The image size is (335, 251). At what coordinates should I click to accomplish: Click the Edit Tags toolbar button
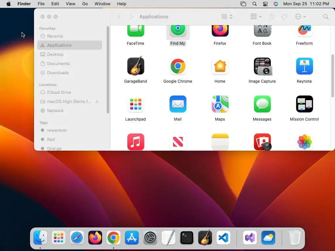coord(284,17)
